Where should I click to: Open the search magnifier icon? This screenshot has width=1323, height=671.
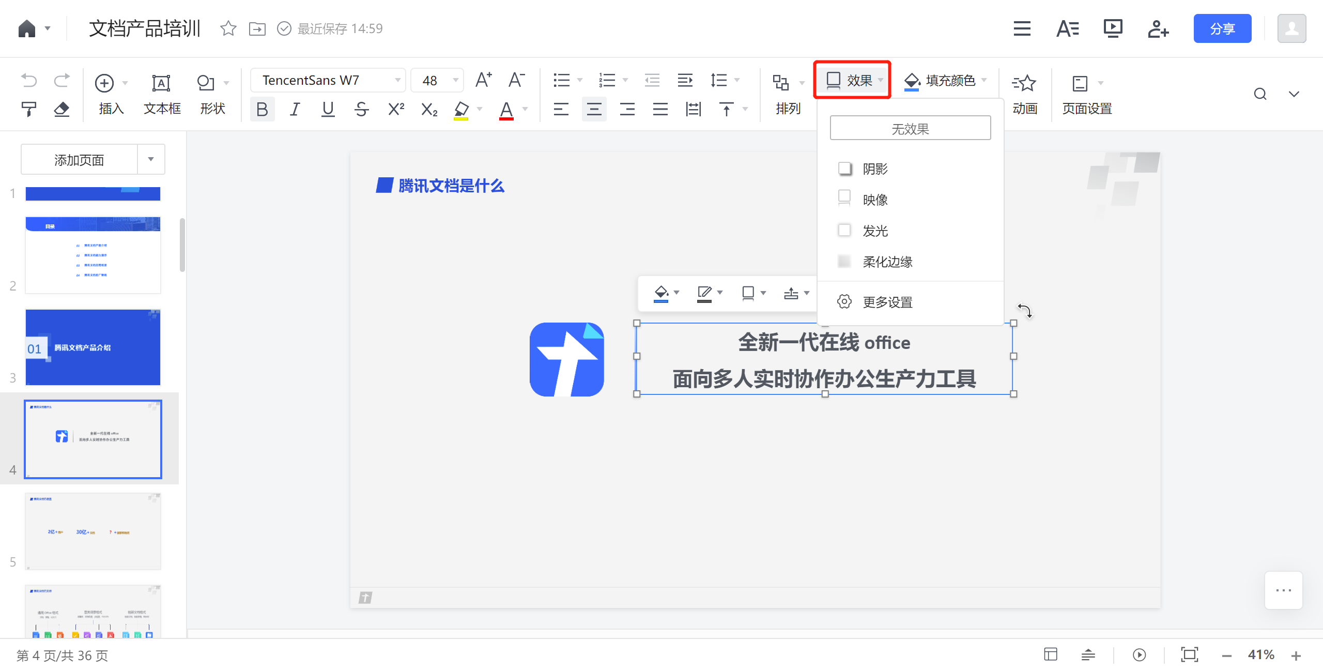point(1260,94)
